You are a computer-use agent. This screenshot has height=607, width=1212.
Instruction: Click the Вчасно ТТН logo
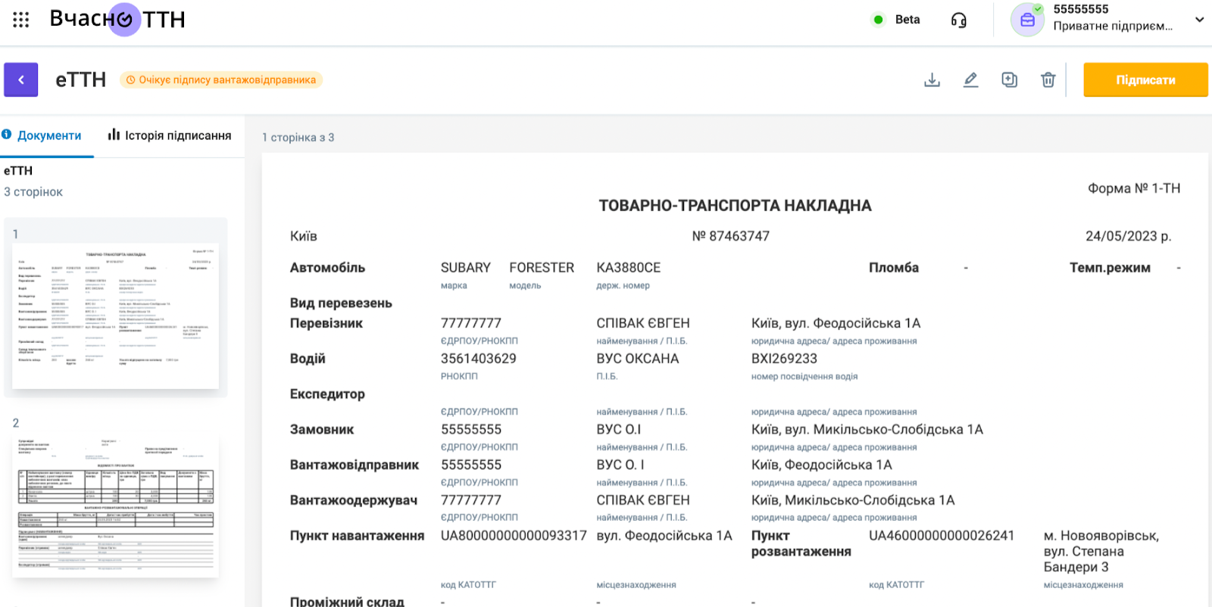click(x=117, y=19)
